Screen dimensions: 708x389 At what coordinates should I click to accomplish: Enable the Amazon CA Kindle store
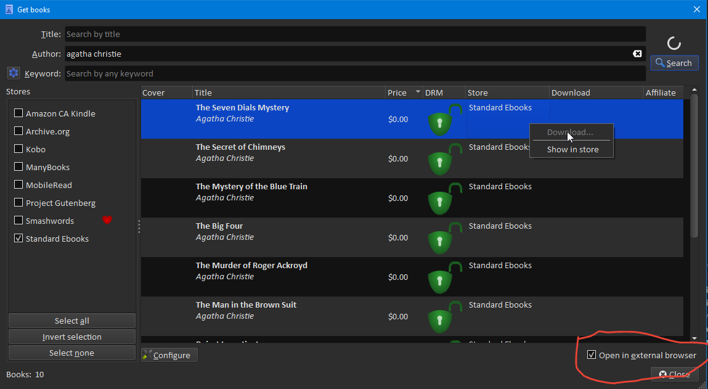coord(18,113)
